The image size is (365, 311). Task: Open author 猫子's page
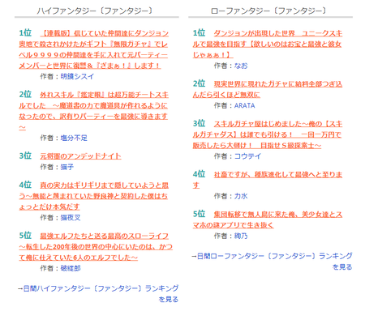tap(67, 167)
